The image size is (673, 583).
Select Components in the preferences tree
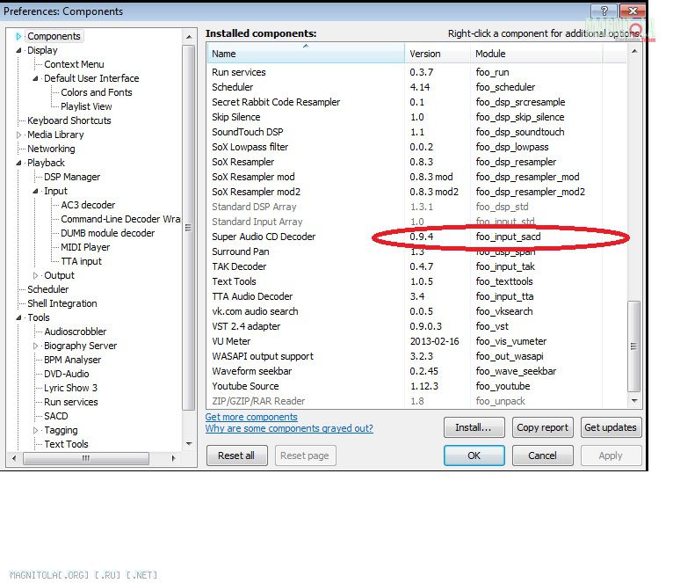pyautogui.click(x=54, y=36)
